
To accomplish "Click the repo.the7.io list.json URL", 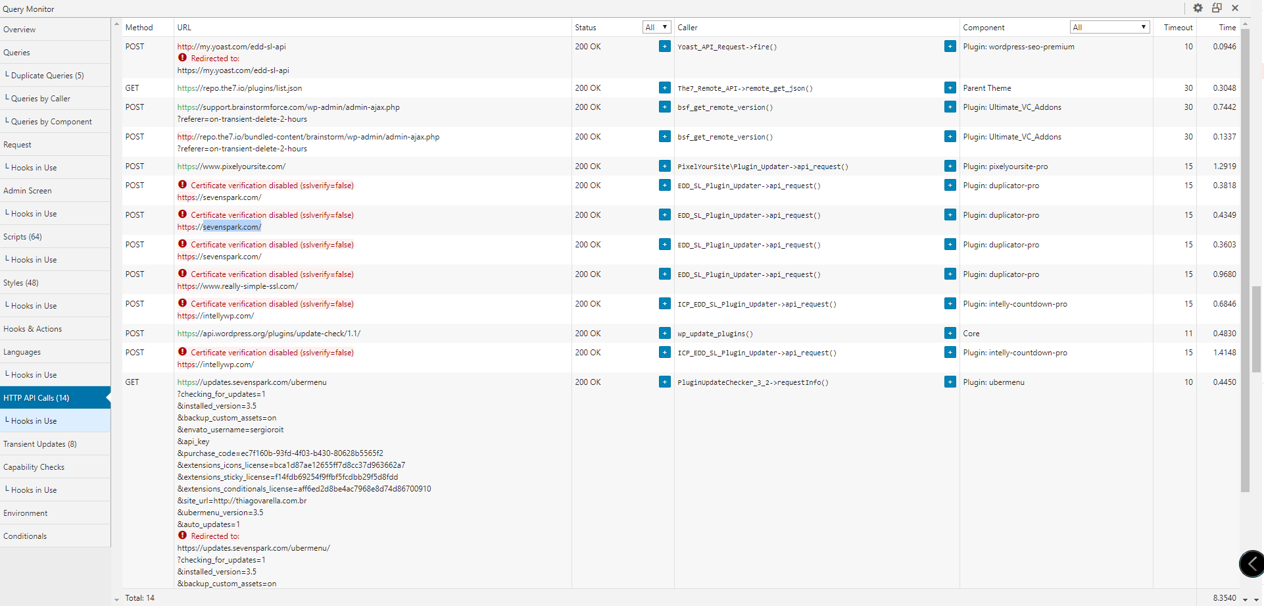I will coord(239,88).
